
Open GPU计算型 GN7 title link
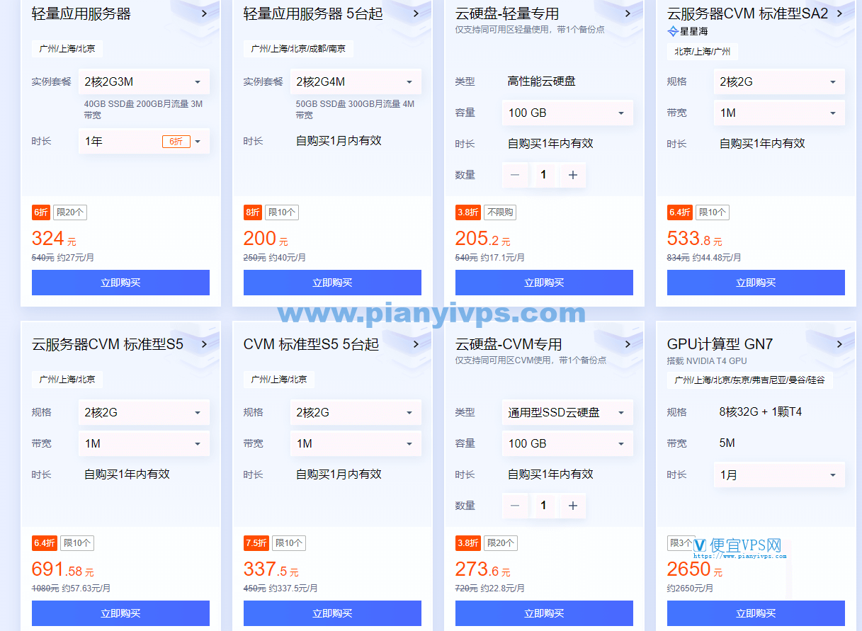pyautogui.click(x=720, y=344)
